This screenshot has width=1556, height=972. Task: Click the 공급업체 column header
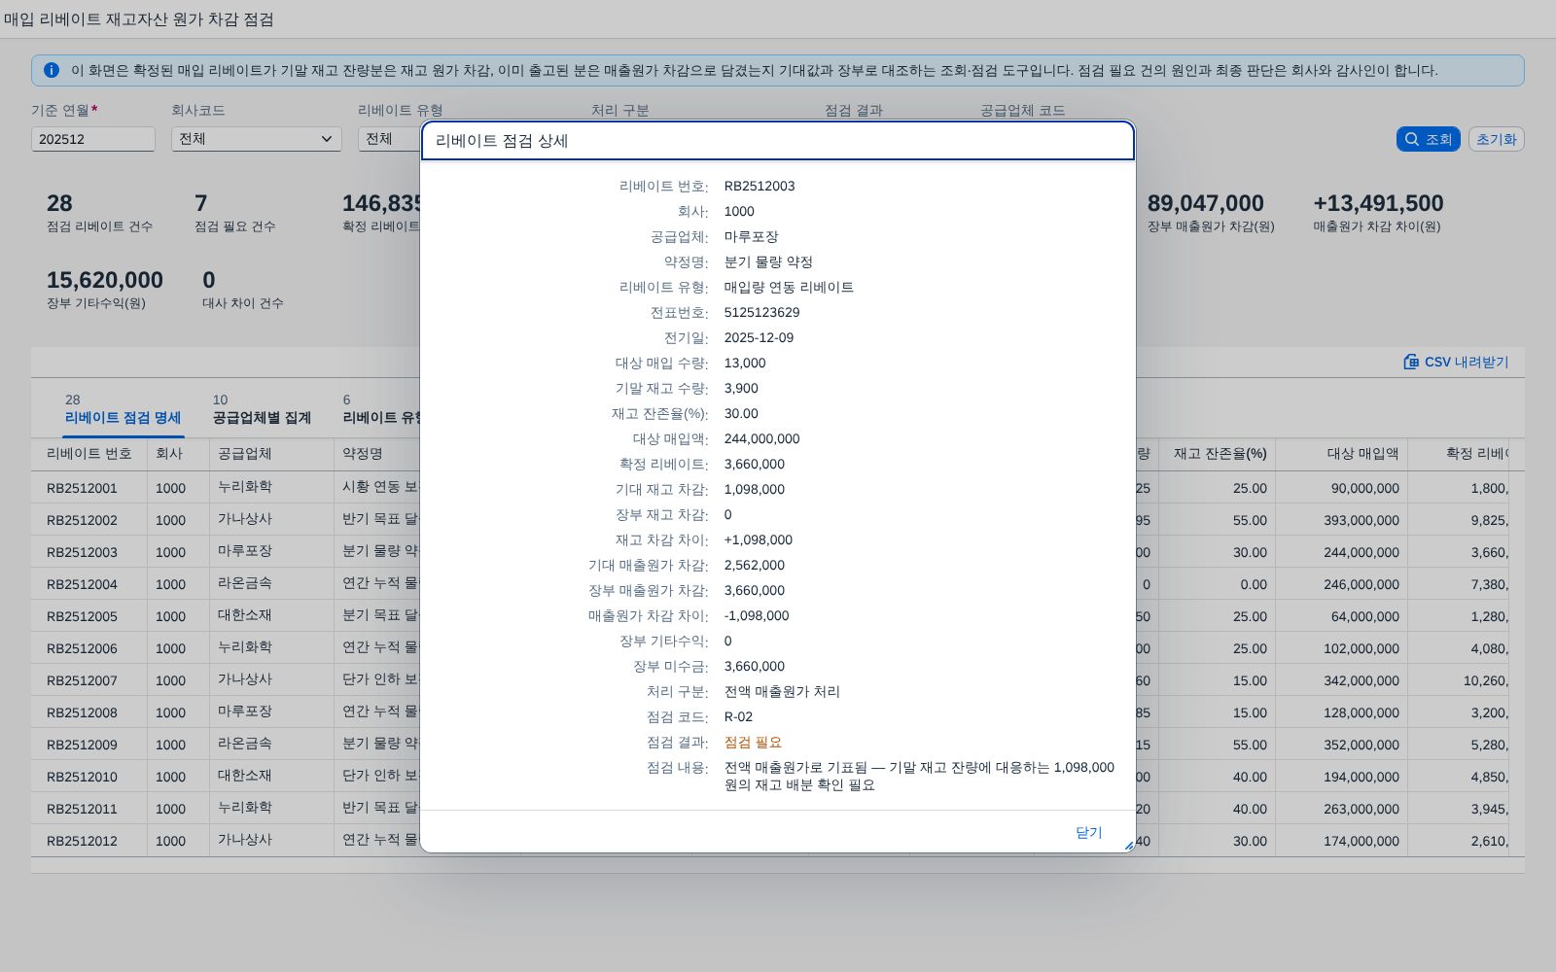pos(271,454)
